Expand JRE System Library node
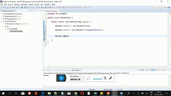Image resolution: width=171 pixels, height=96 pixels. pyautogui.click(x=3, y=24)
